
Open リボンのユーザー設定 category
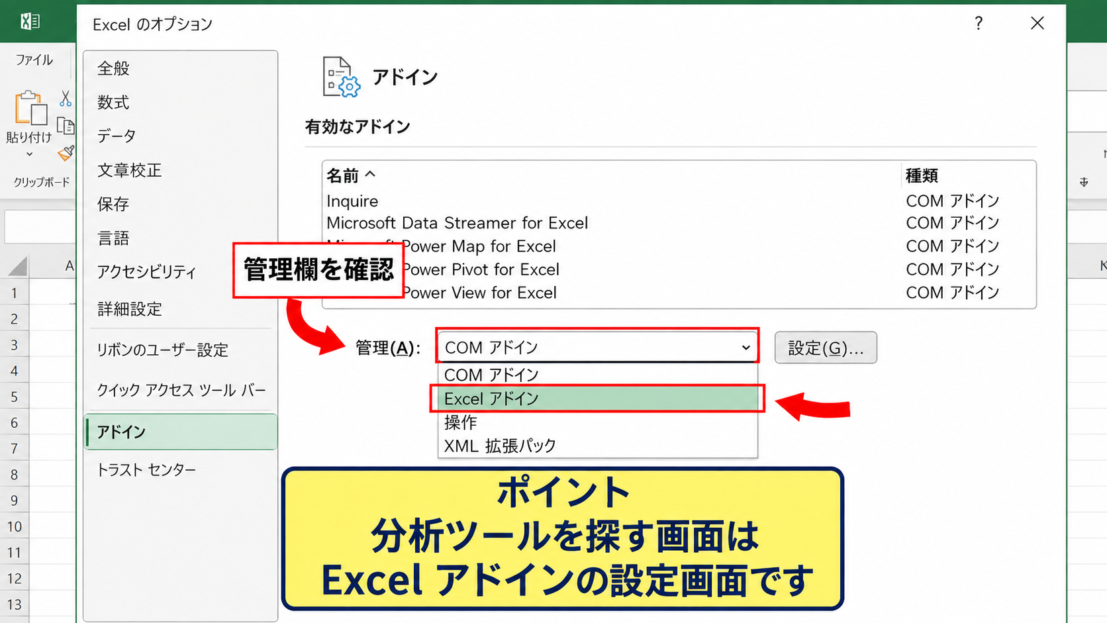coord(180,350)
